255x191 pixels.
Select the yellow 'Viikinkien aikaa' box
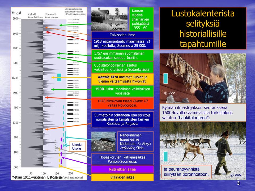point(122,177)
